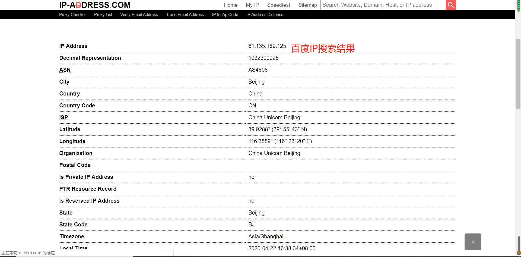Click the Organization value China Unicom Beijing
The width and height of the screenshot is (521, 257).
(274, 153)
